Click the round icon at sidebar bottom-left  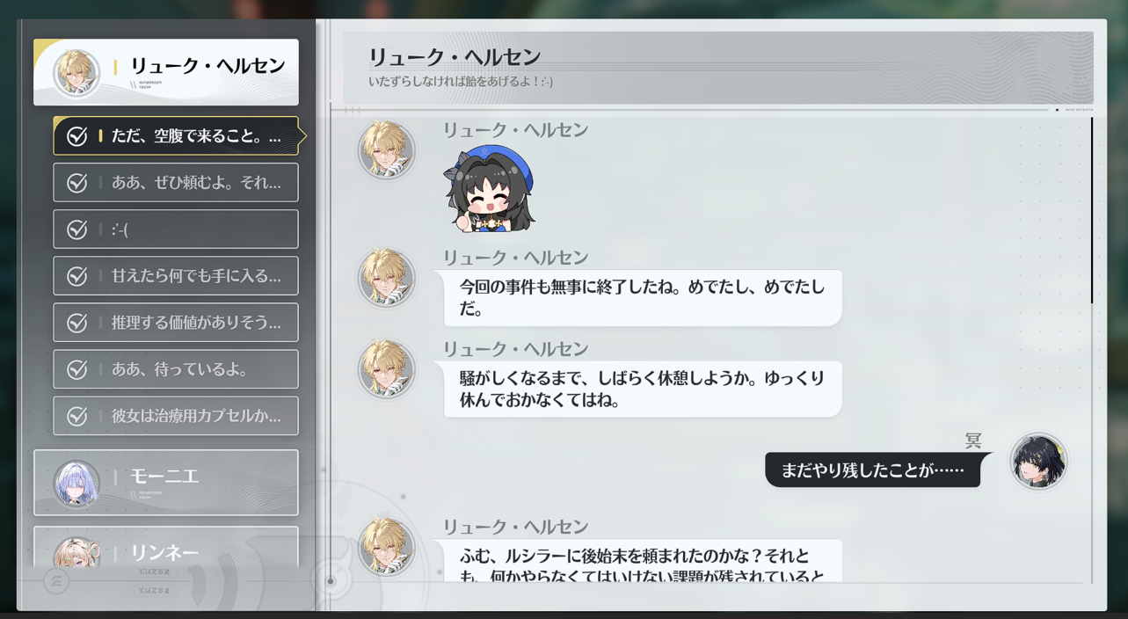pos(56,581)
